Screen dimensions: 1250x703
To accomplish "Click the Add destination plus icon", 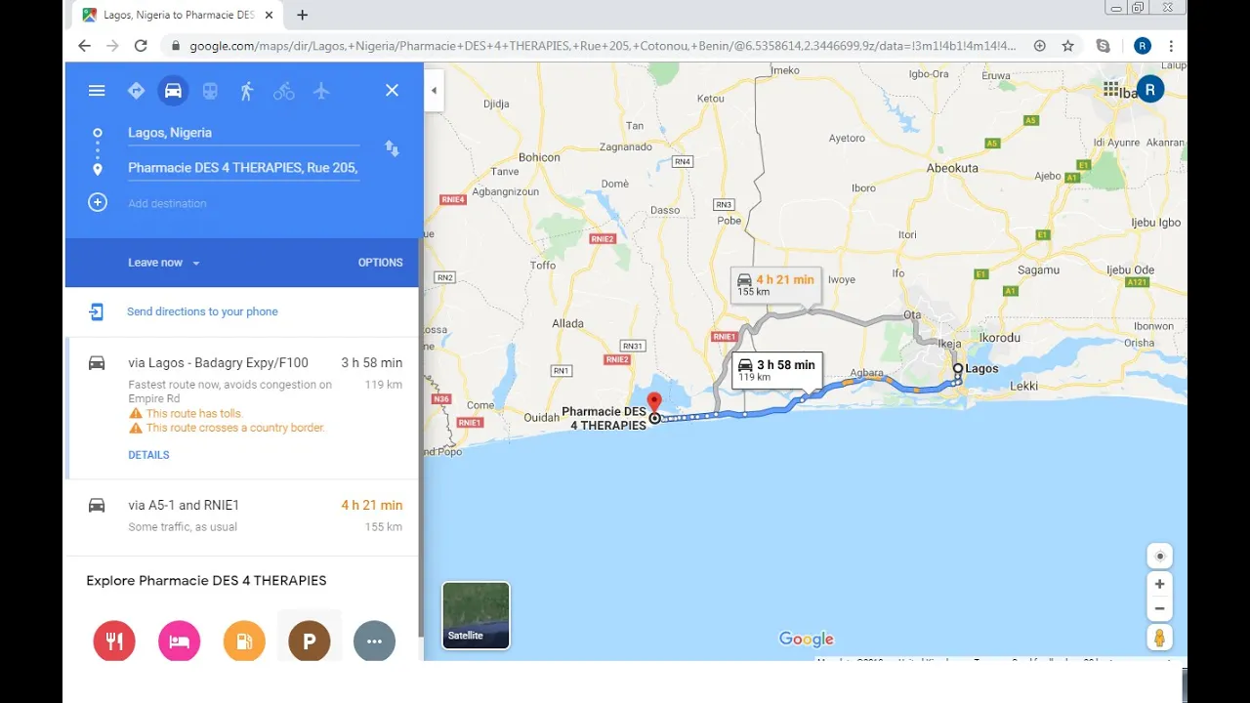I will pos(98,203).
